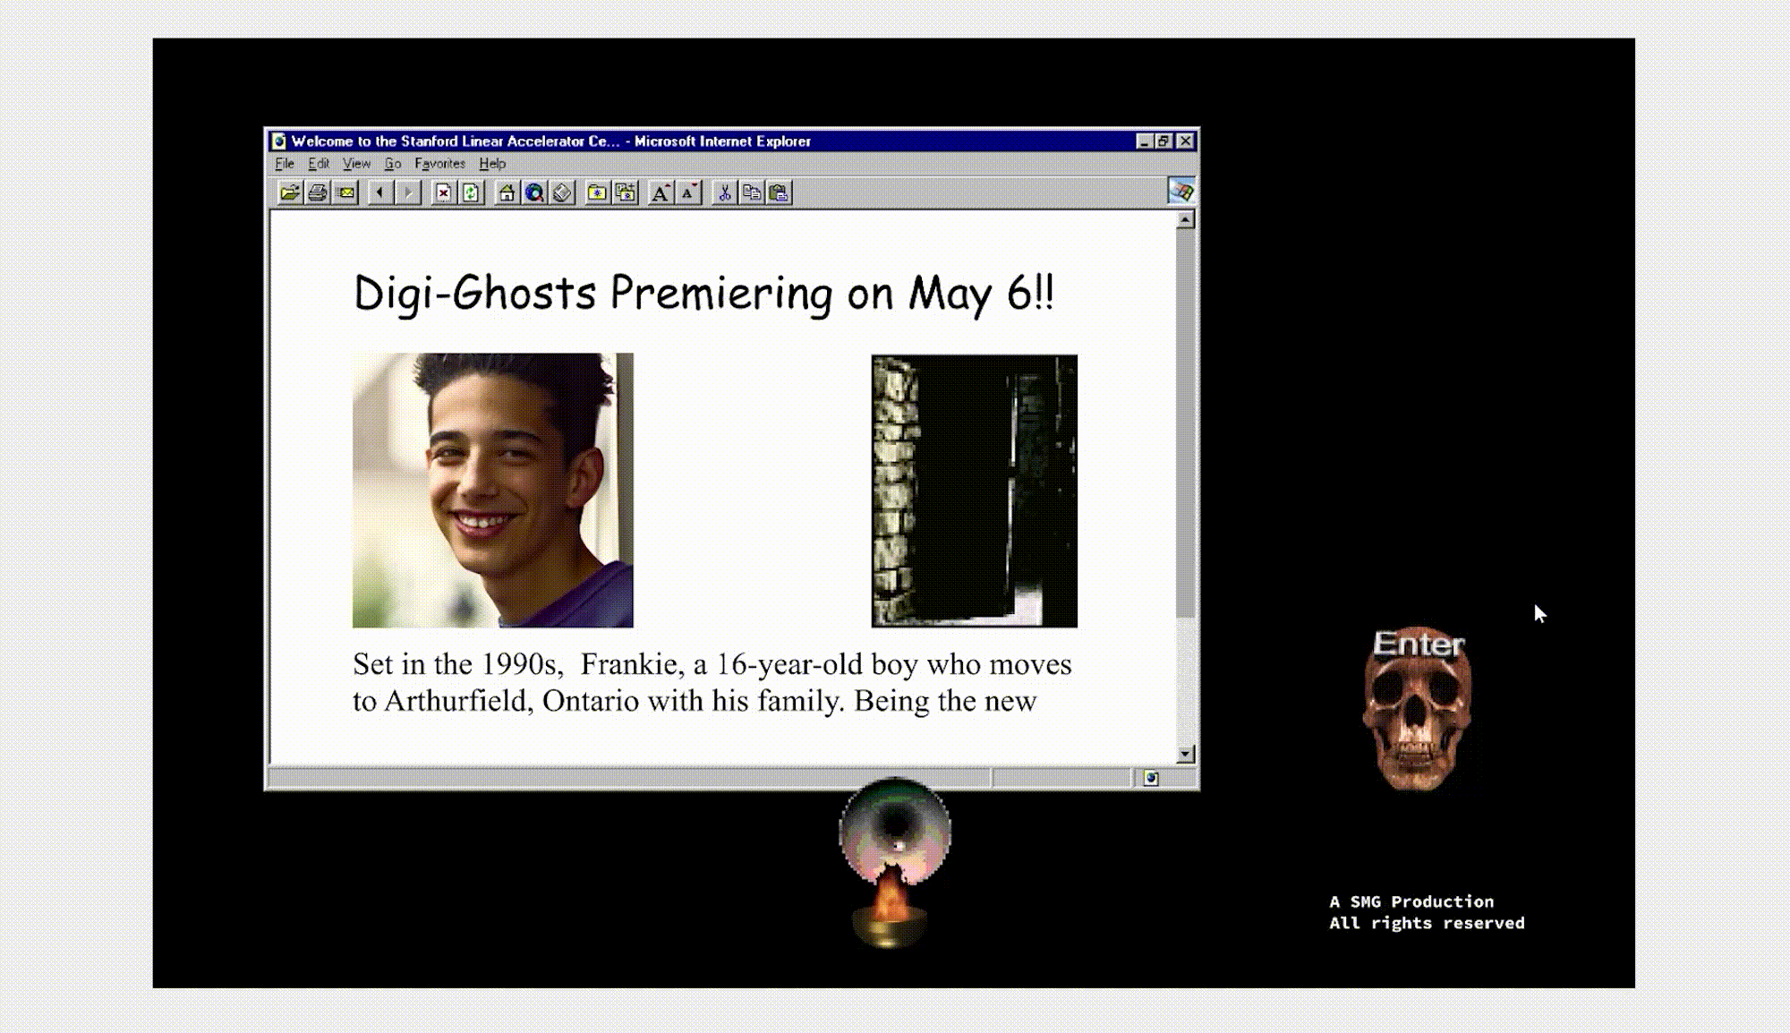
Task: Open the View menu
Action: [x=356, y=164]
